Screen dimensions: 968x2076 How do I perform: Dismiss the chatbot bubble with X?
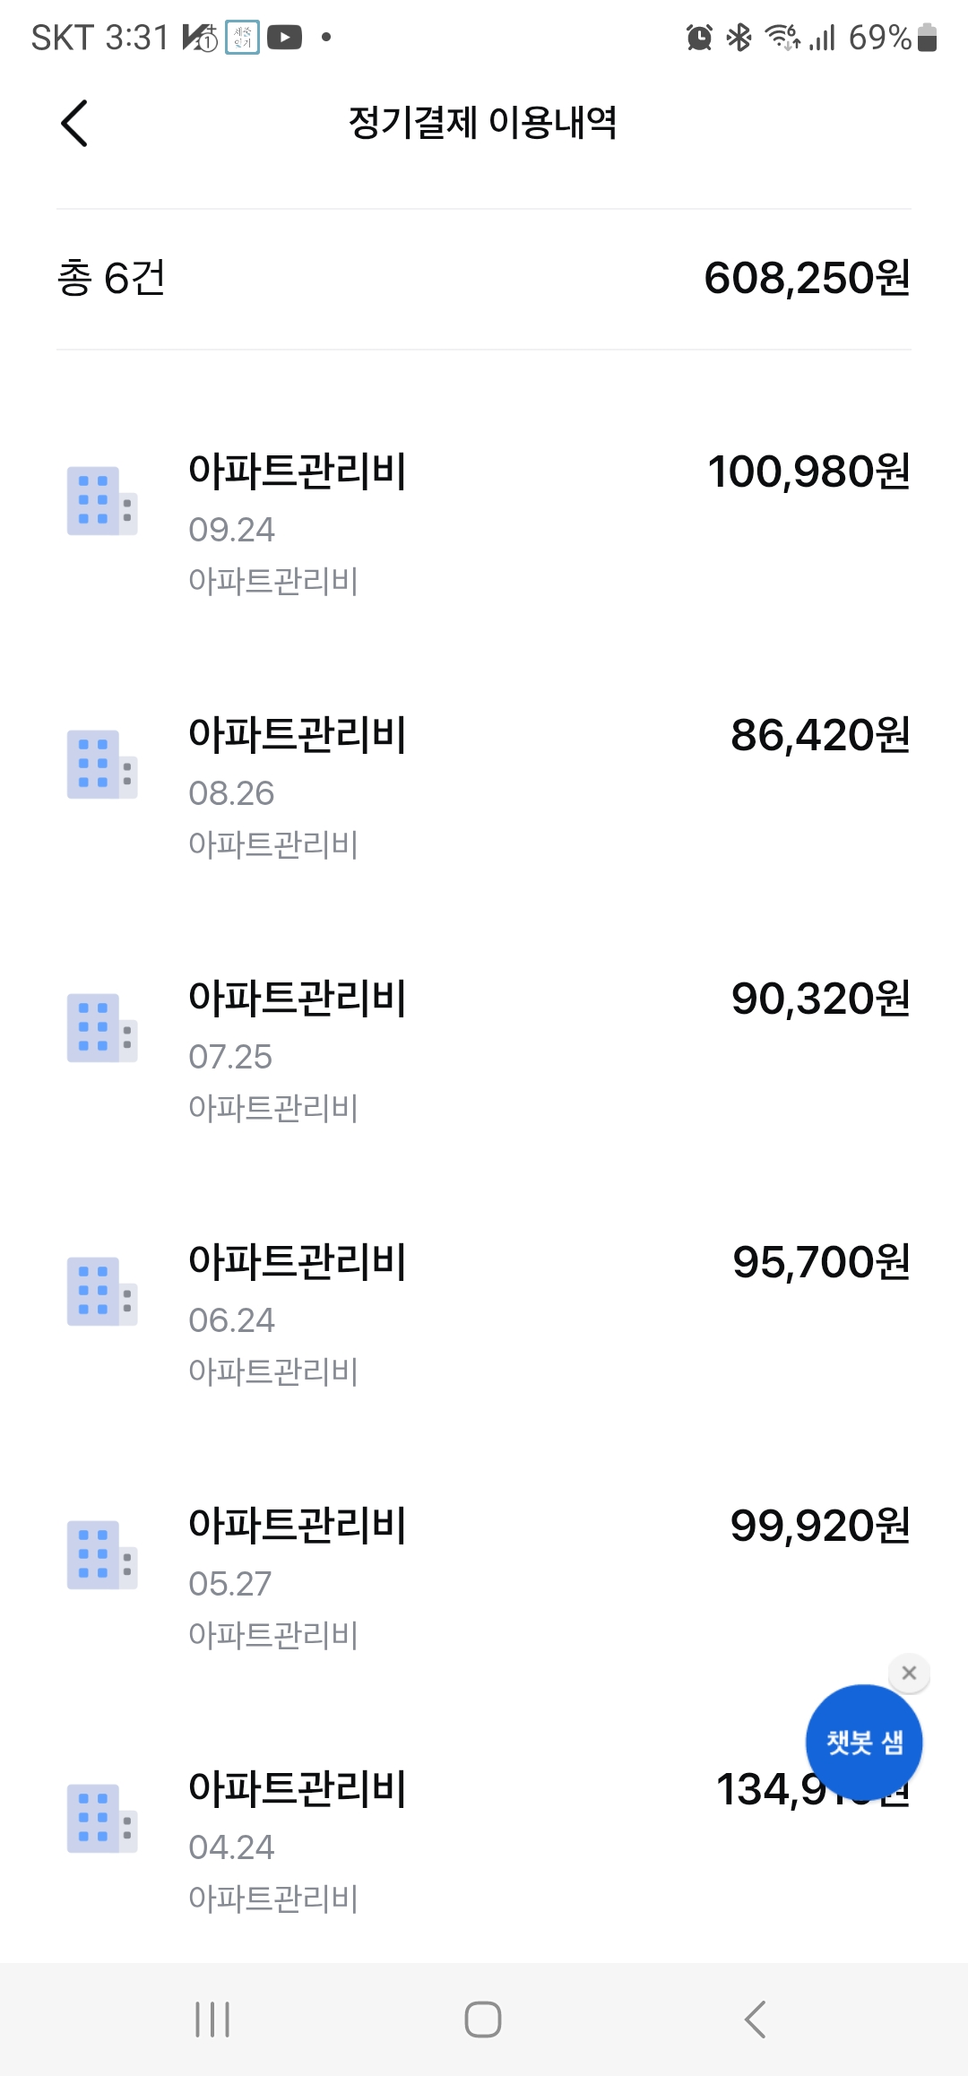pyautogui.click(x=909, y=1673)
